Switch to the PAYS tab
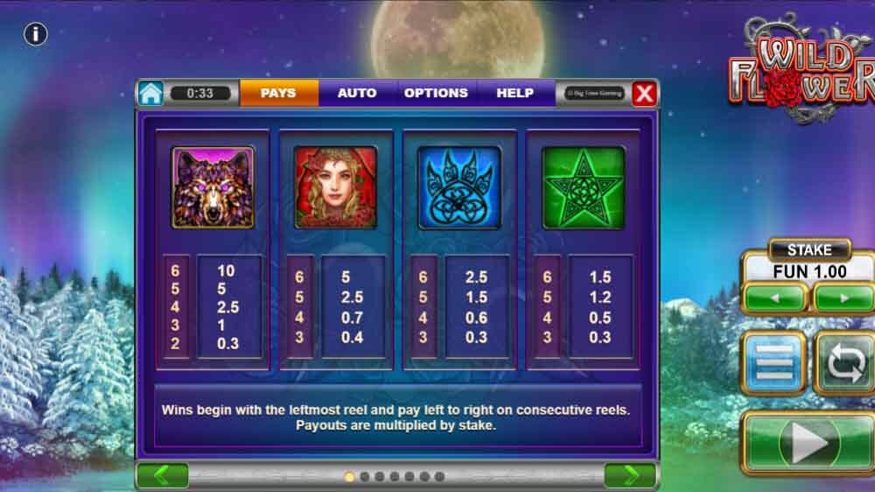The width and height of the screenshot is (875, 492). [278, 93]
